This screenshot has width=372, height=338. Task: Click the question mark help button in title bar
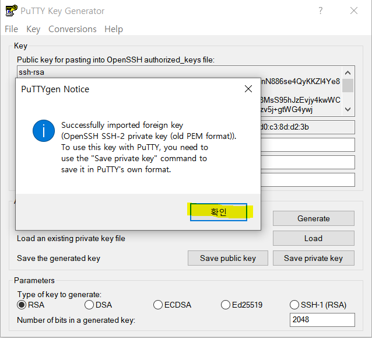(x=321, y=11)
